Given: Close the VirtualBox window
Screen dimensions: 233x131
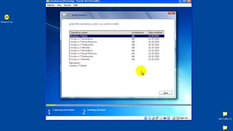Looking at the screenshot, I should (x=189, y=1).
